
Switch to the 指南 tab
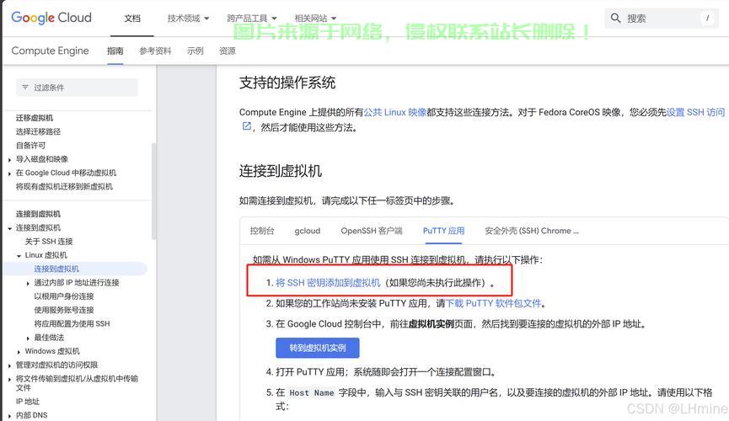[x=115, y=51]
